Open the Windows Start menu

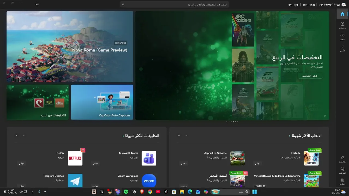[x=254, y=192]
